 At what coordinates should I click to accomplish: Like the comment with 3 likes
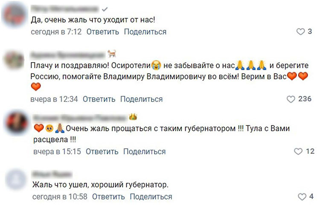coord(301,32)
